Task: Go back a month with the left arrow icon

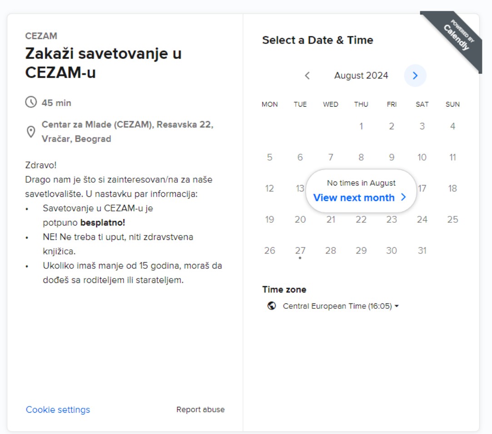Action: pyautogui.click(x=307, y=76)
